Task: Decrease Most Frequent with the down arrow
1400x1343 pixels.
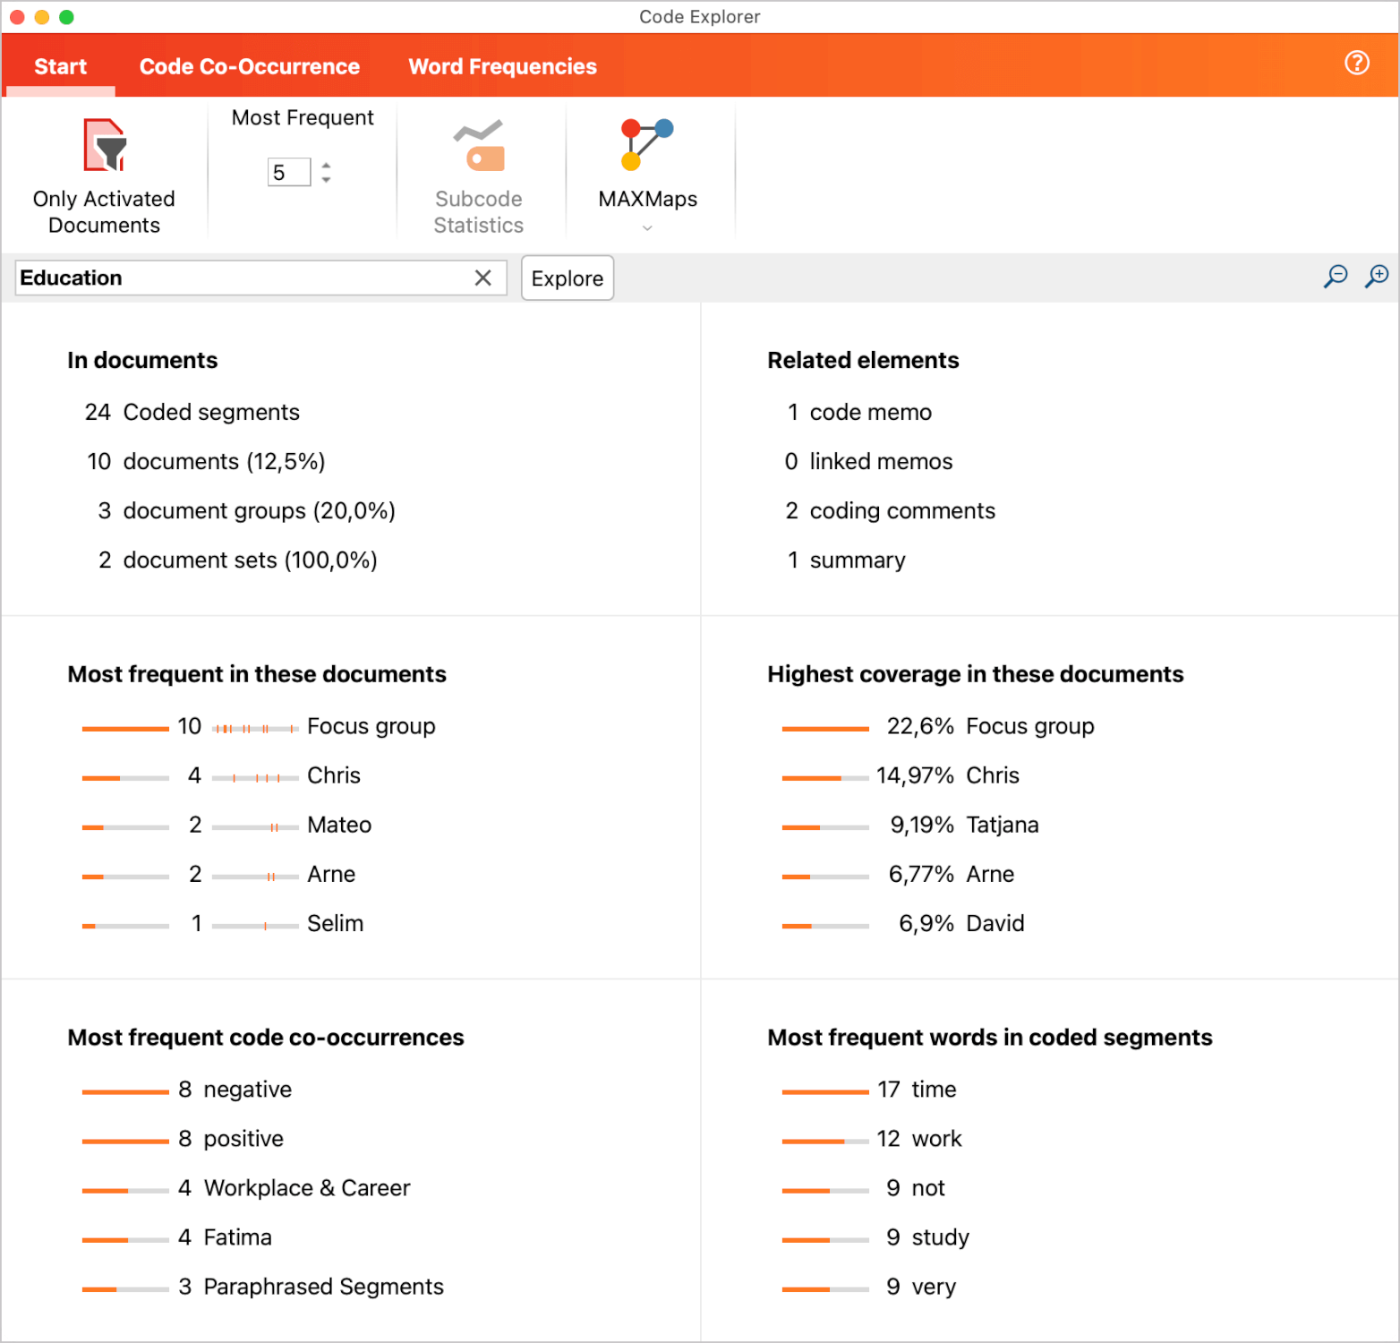Action: click(326, 179)
